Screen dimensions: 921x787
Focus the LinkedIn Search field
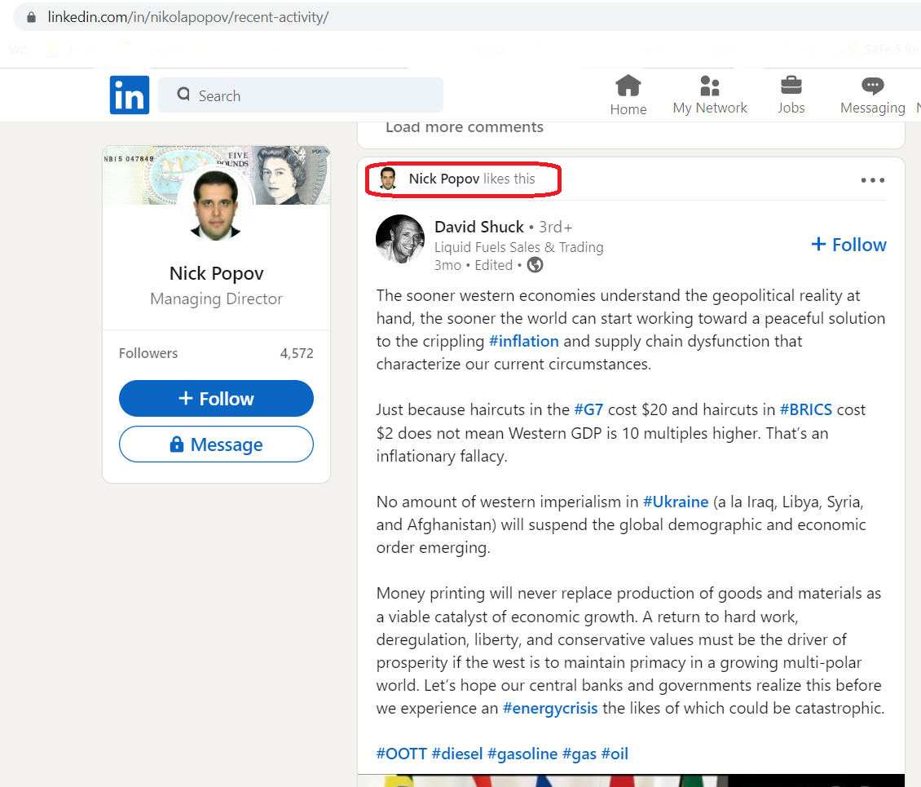coord(301,95)
